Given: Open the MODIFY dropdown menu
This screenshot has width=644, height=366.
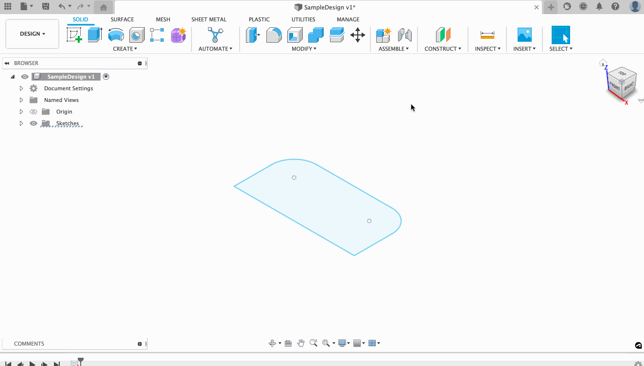Looking at the screenshot, I should tap(304, 49).
